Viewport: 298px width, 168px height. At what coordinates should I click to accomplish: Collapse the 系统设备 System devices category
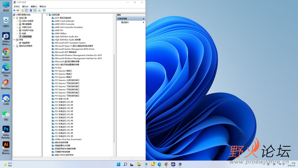coord(47,15)
